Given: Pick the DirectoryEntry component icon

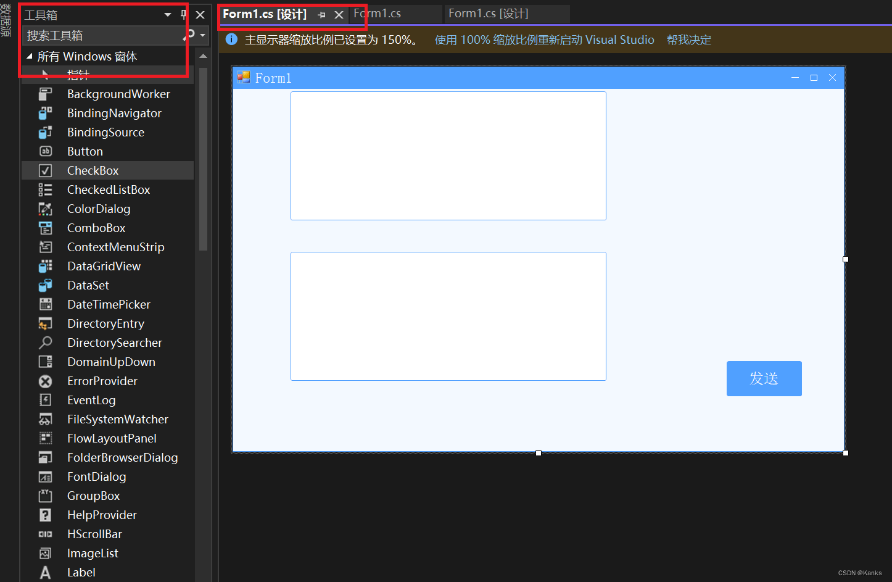Looking at the screenshot, I should click(x=46, y=323).
